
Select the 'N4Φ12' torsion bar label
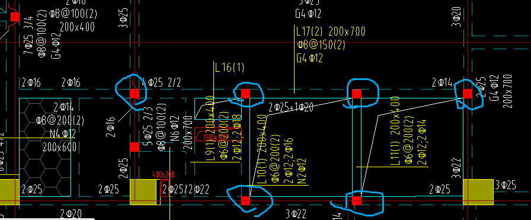63,134
